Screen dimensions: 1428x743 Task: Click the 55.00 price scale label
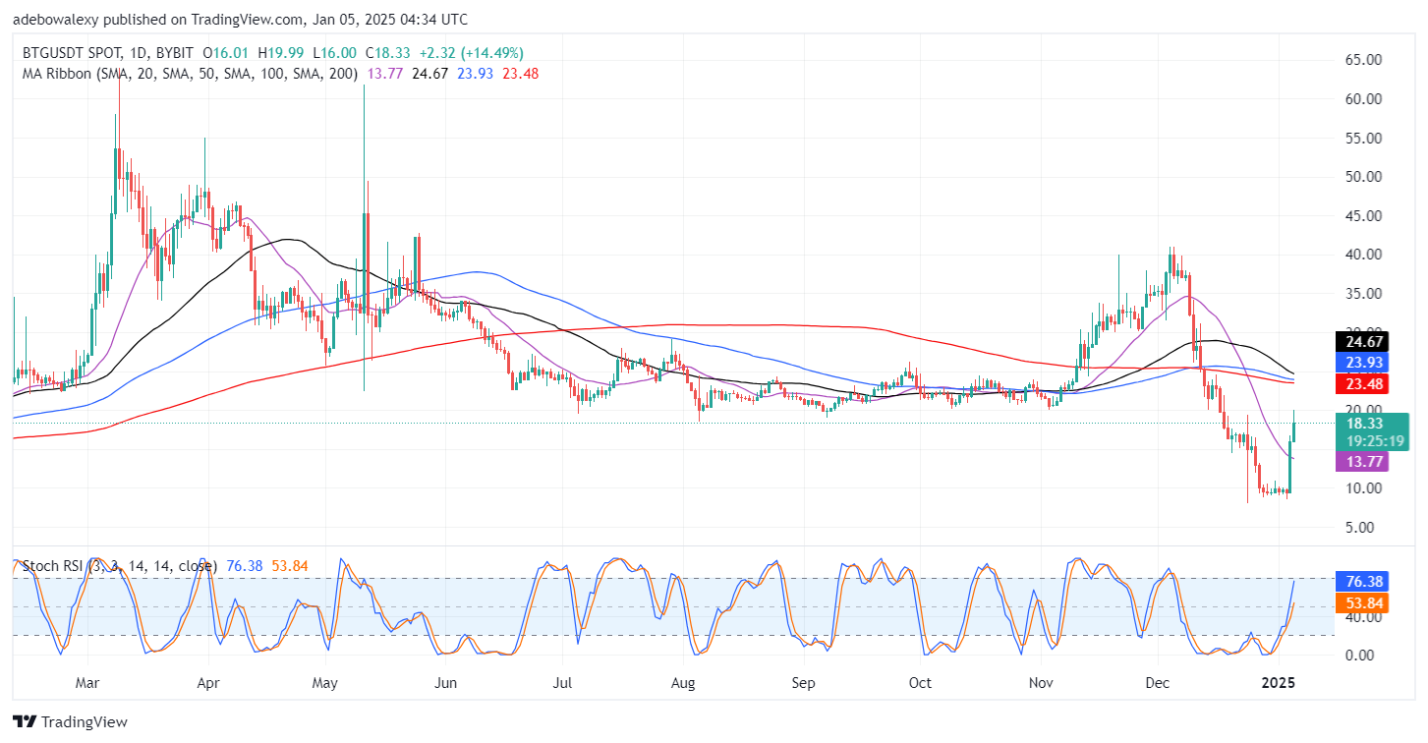click(1362, 139)
